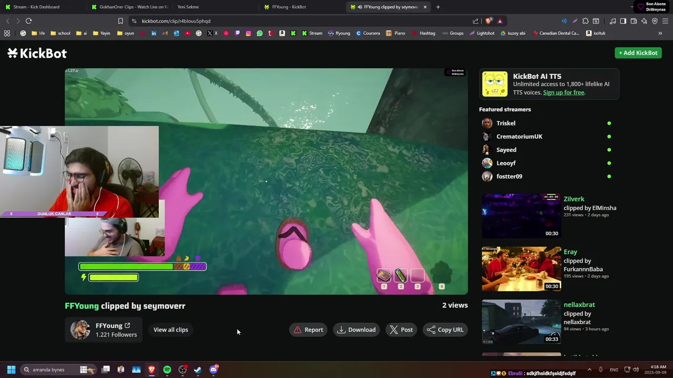Screen dimensions: 673x378
Task: Click View all clips
Action: click(x=170, y=330)
